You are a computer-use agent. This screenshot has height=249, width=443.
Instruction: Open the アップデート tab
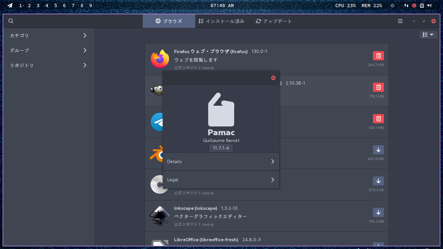pyautogui.click(x=274, y=21)
